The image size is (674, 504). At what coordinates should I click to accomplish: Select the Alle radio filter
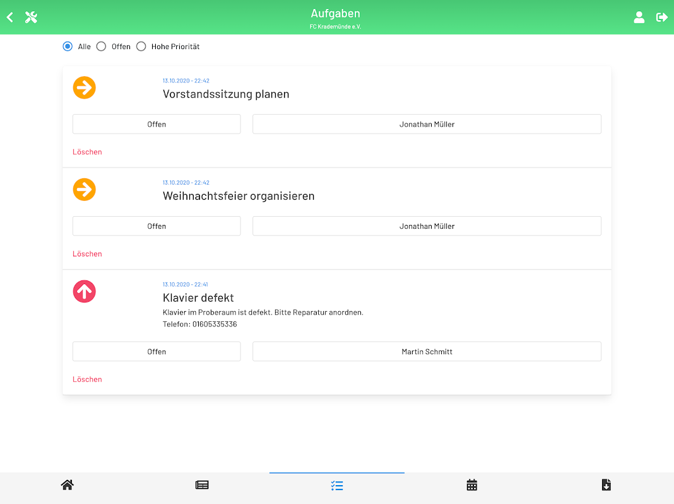pos(68,47)
